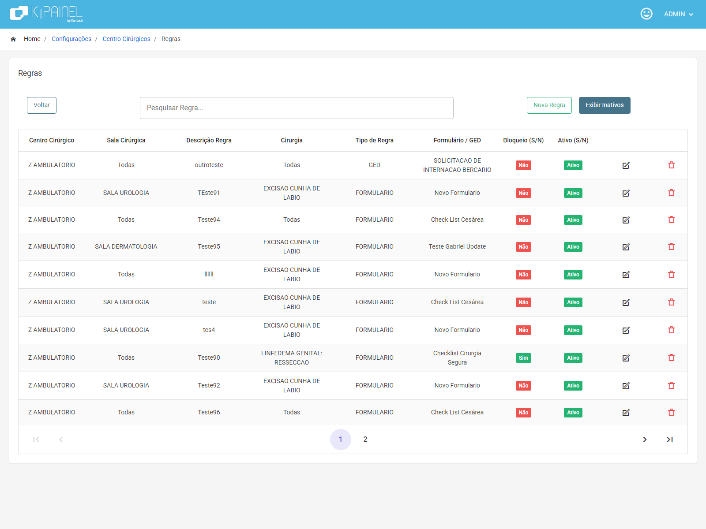Edit the outroteste rule
This screenshot has height=529, width=706.
pyautogui.click(x=626, y=165)
